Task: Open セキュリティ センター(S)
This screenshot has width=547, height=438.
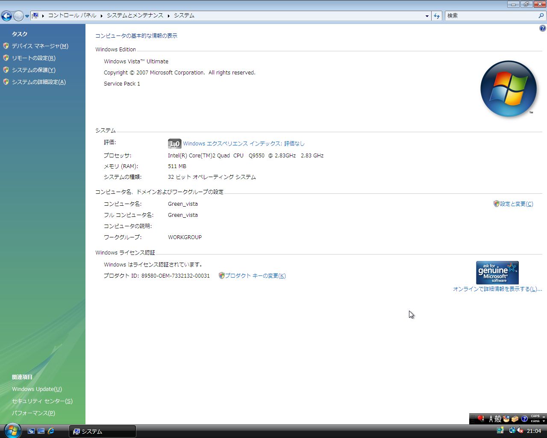Action: point(42,401)
